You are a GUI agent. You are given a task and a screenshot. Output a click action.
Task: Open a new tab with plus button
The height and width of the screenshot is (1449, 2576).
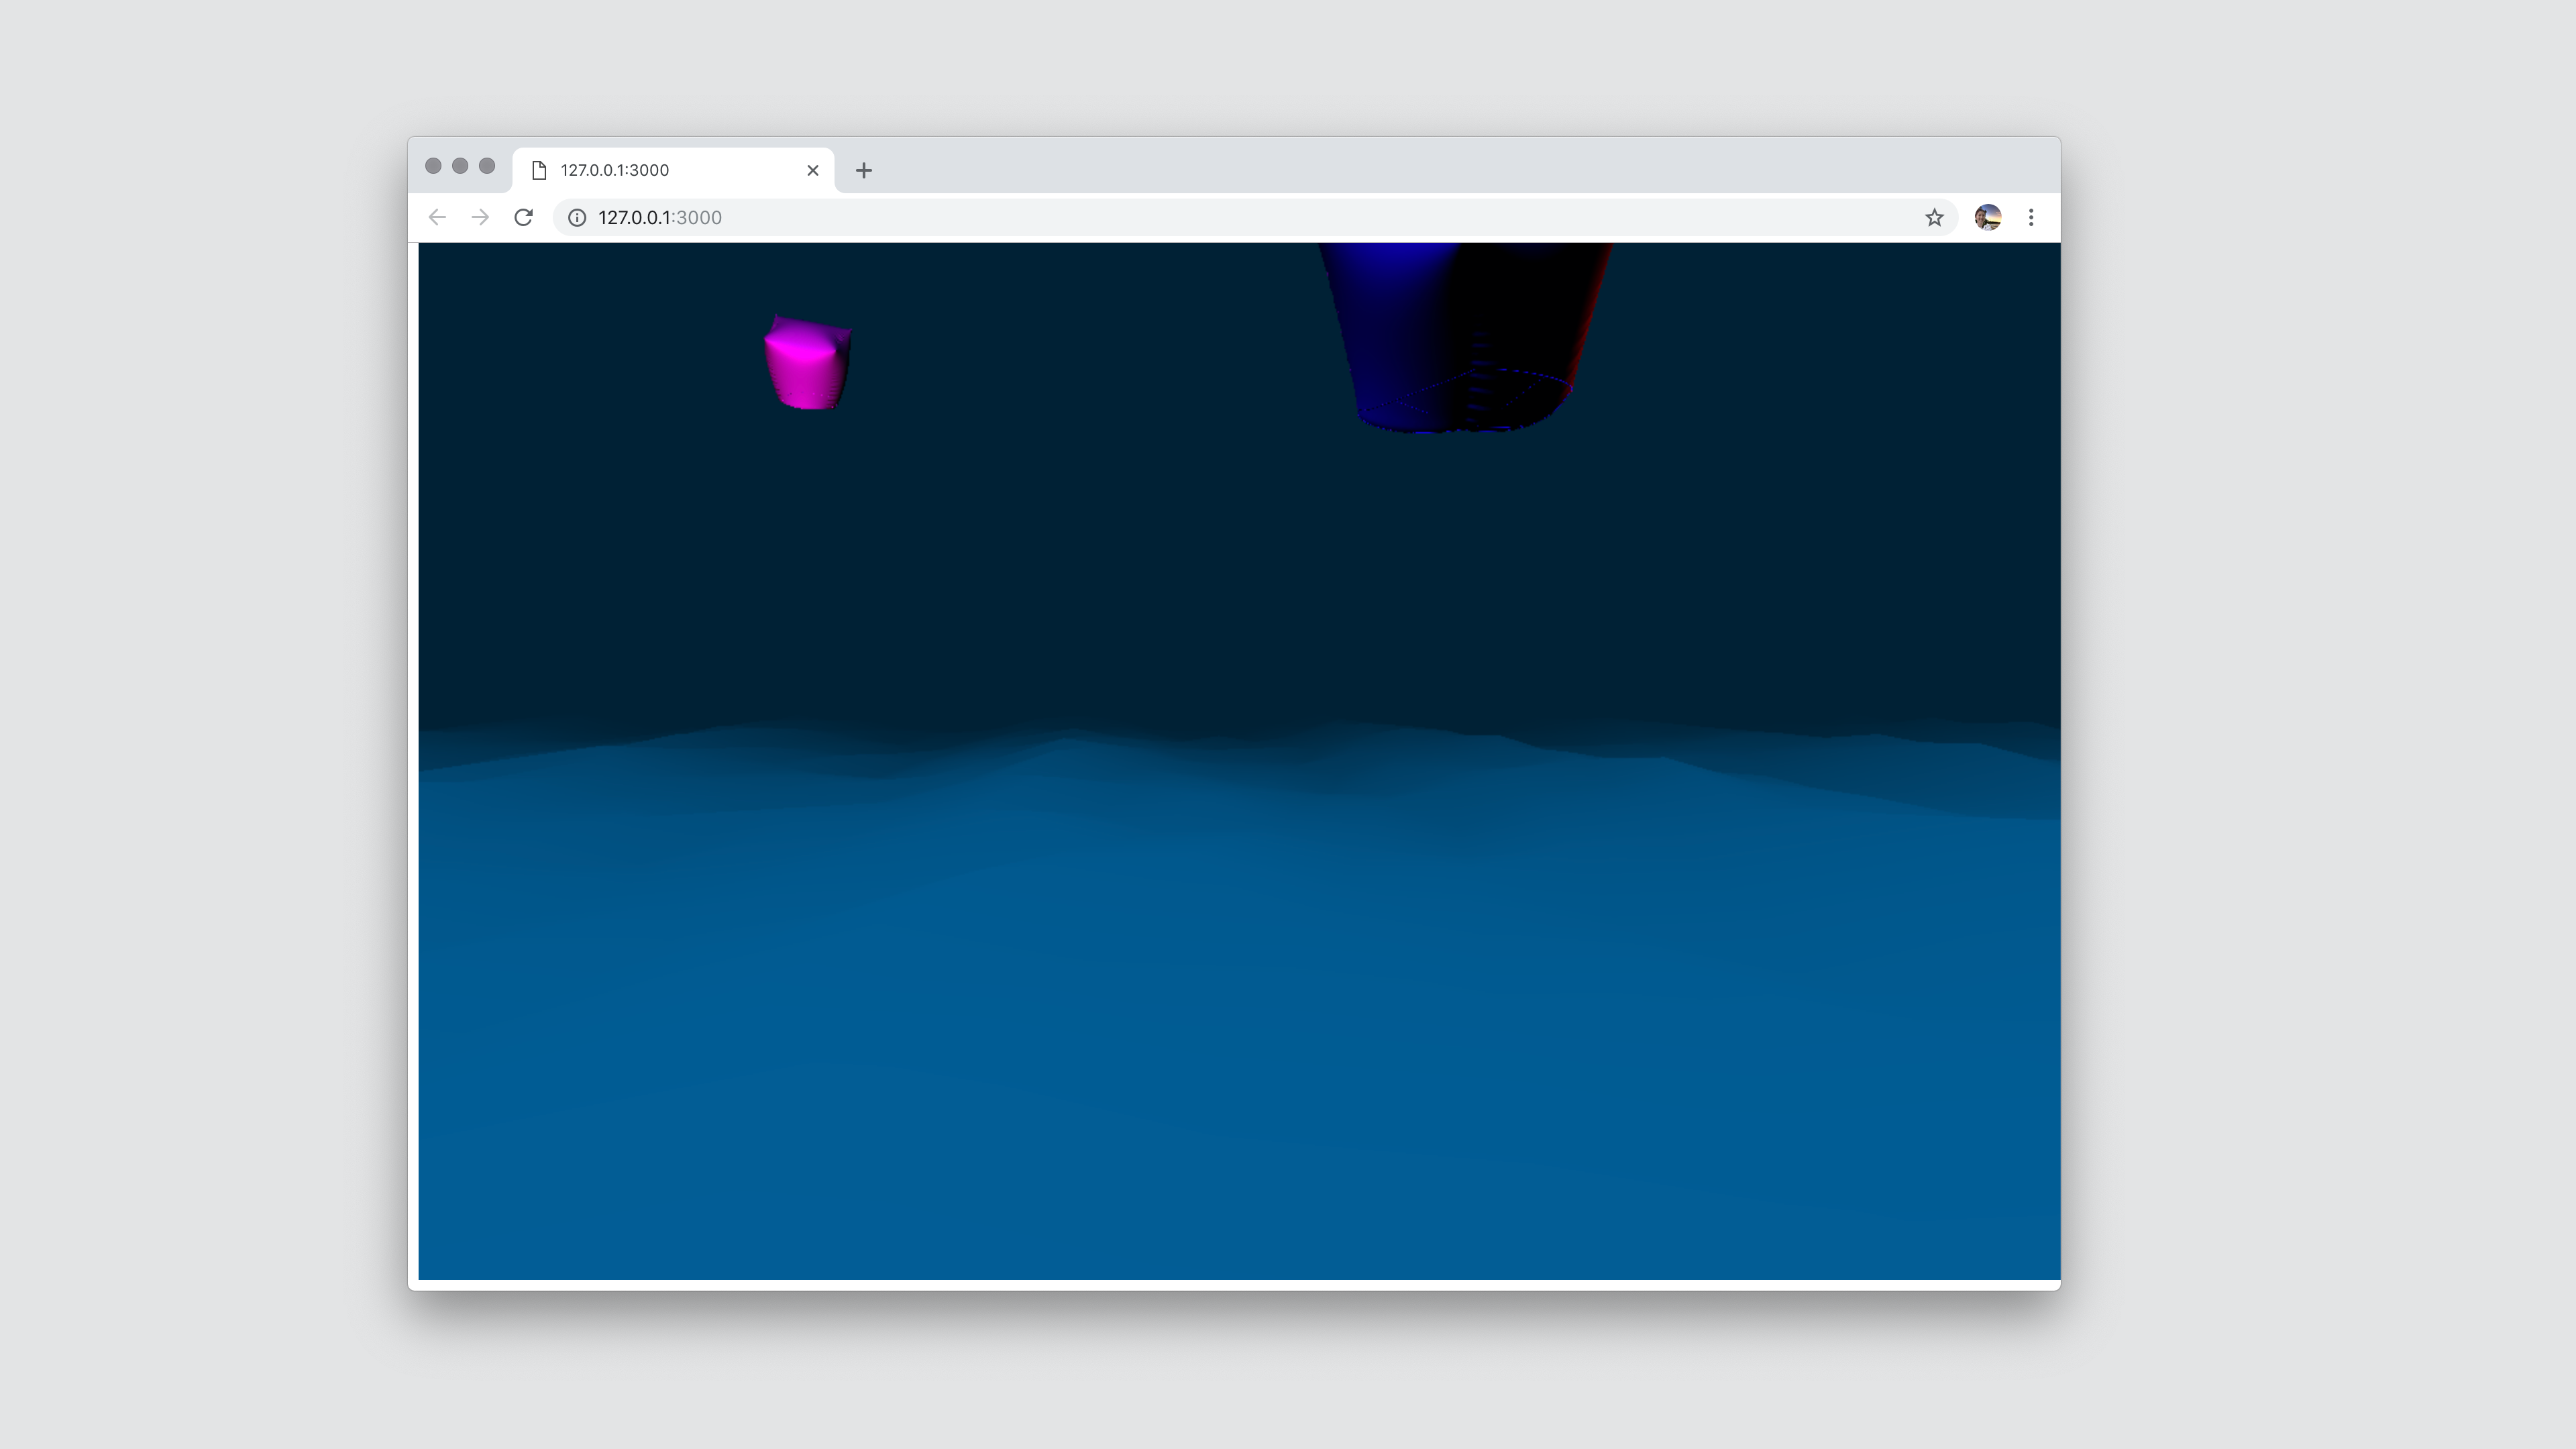click(x=864, y=170)
